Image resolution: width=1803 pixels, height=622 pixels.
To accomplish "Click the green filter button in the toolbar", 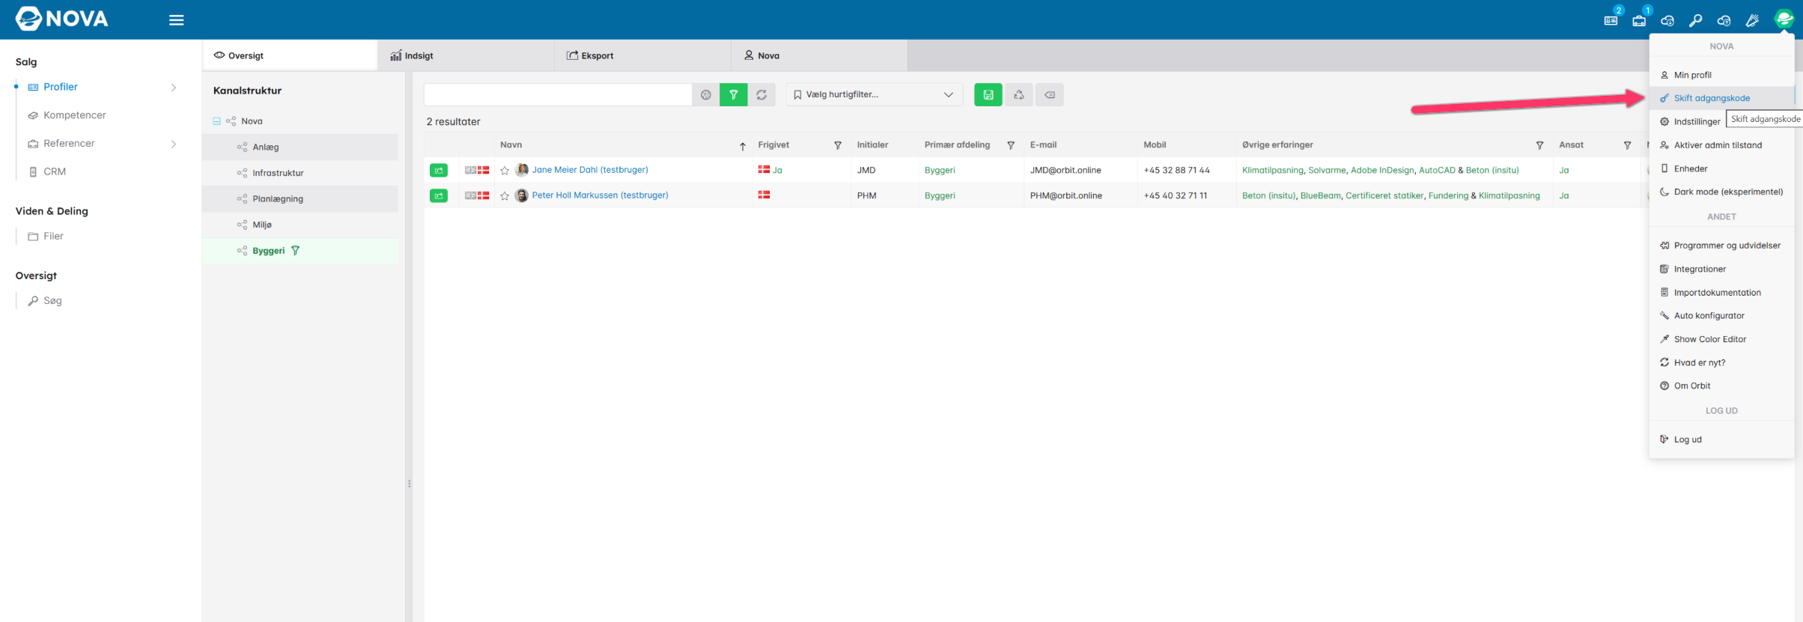I will [x=734, y=95].
